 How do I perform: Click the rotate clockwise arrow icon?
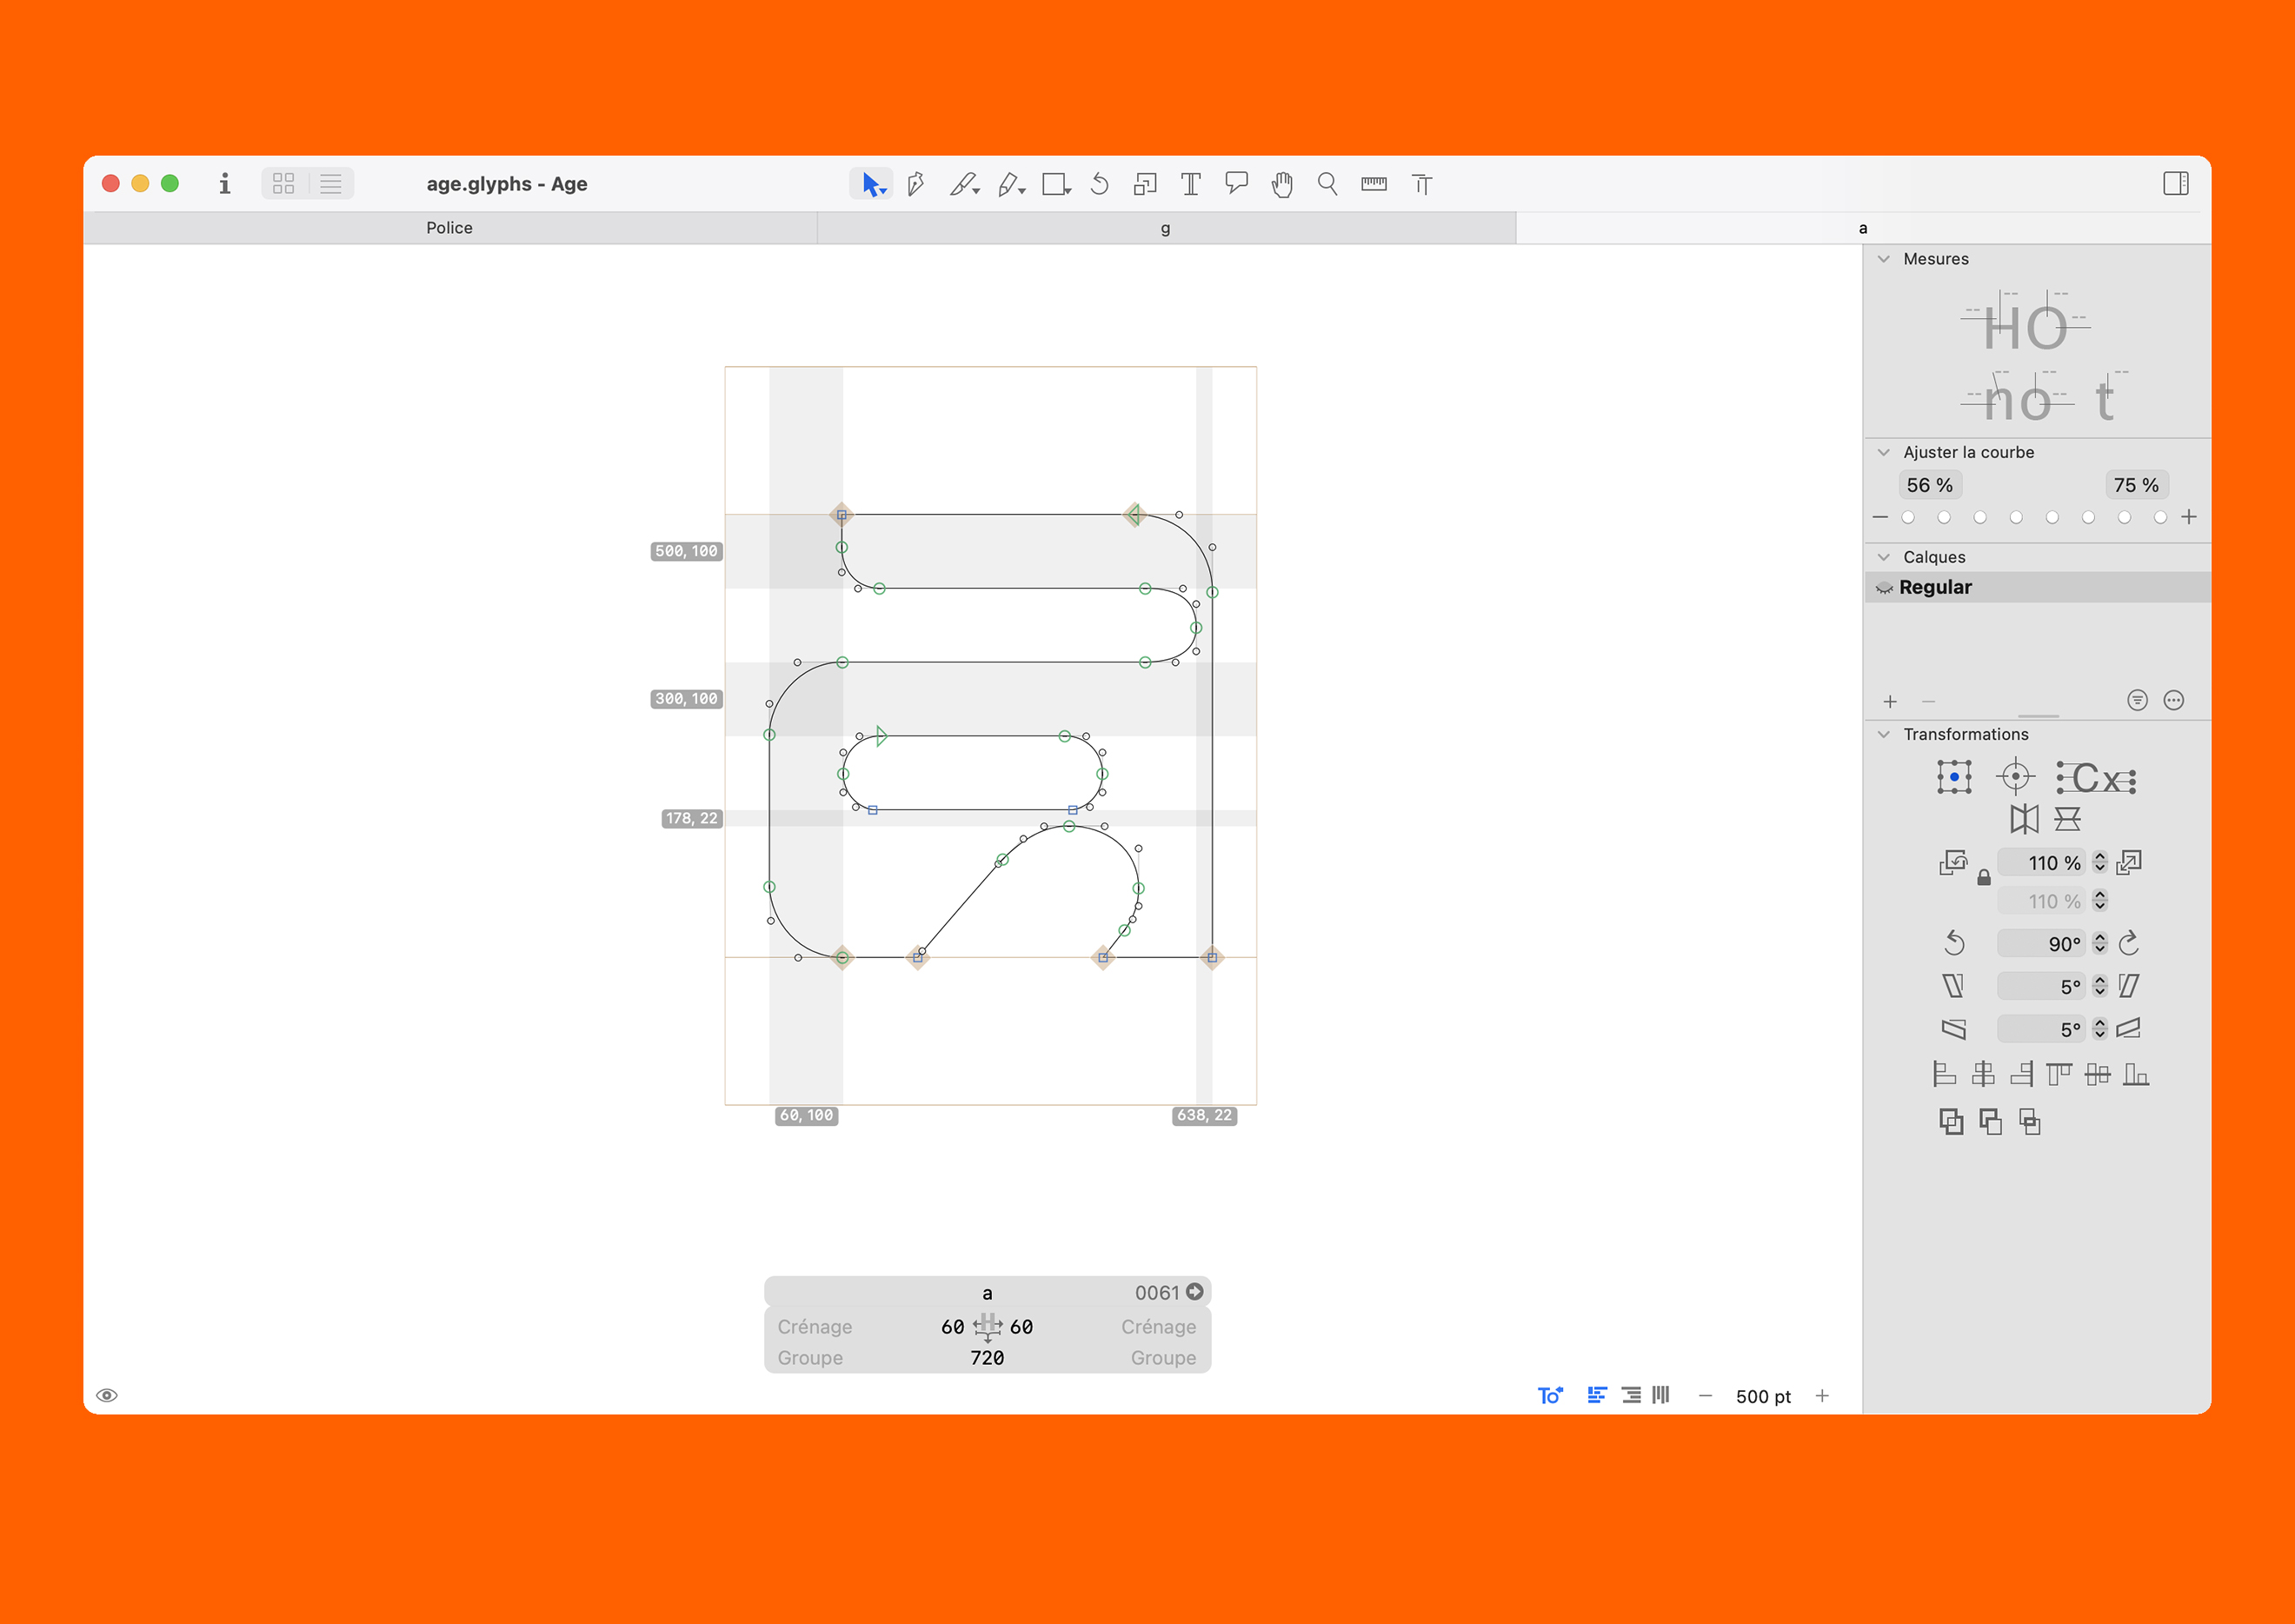pos(2129,943)
